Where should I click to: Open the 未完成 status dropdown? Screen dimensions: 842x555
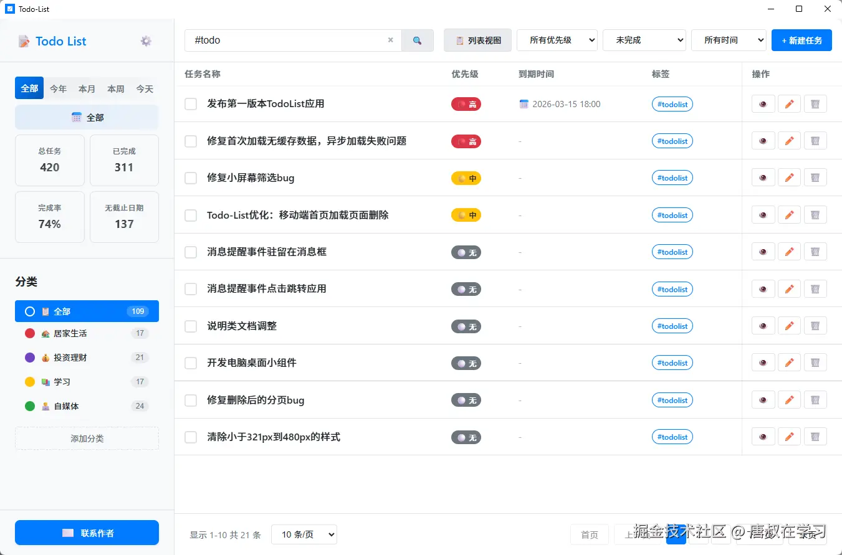pyautogui.click(x=644, y=40)
